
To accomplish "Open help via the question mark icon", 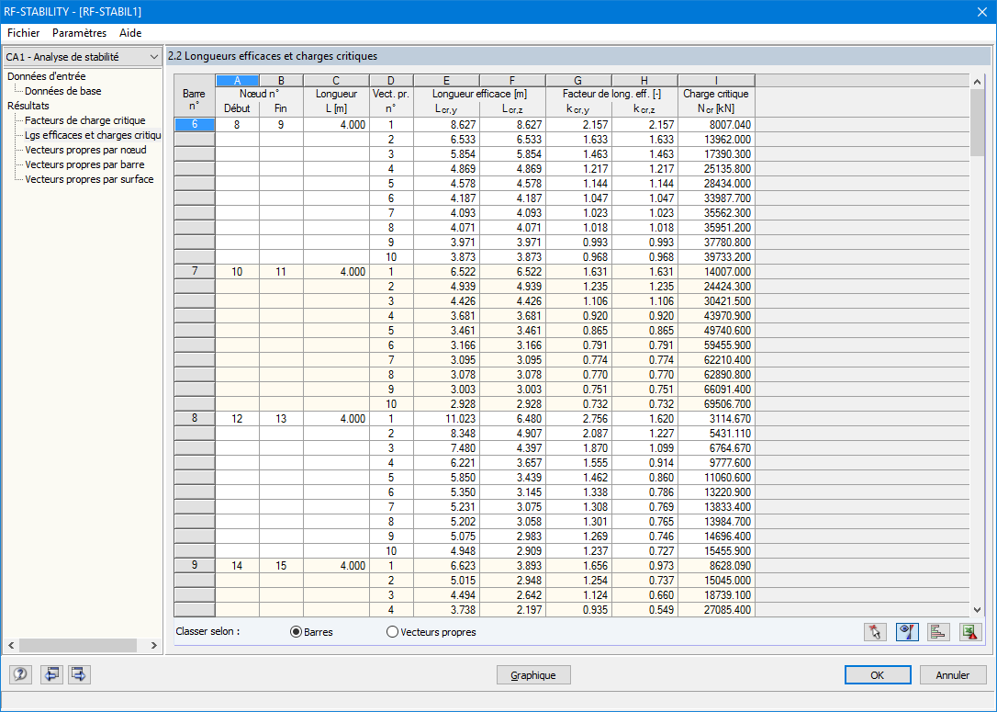I will click(20, 674).
